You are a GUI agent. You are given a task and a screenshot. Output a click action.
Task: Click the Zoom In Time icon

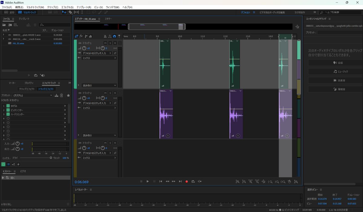click(x=250, y=182)
